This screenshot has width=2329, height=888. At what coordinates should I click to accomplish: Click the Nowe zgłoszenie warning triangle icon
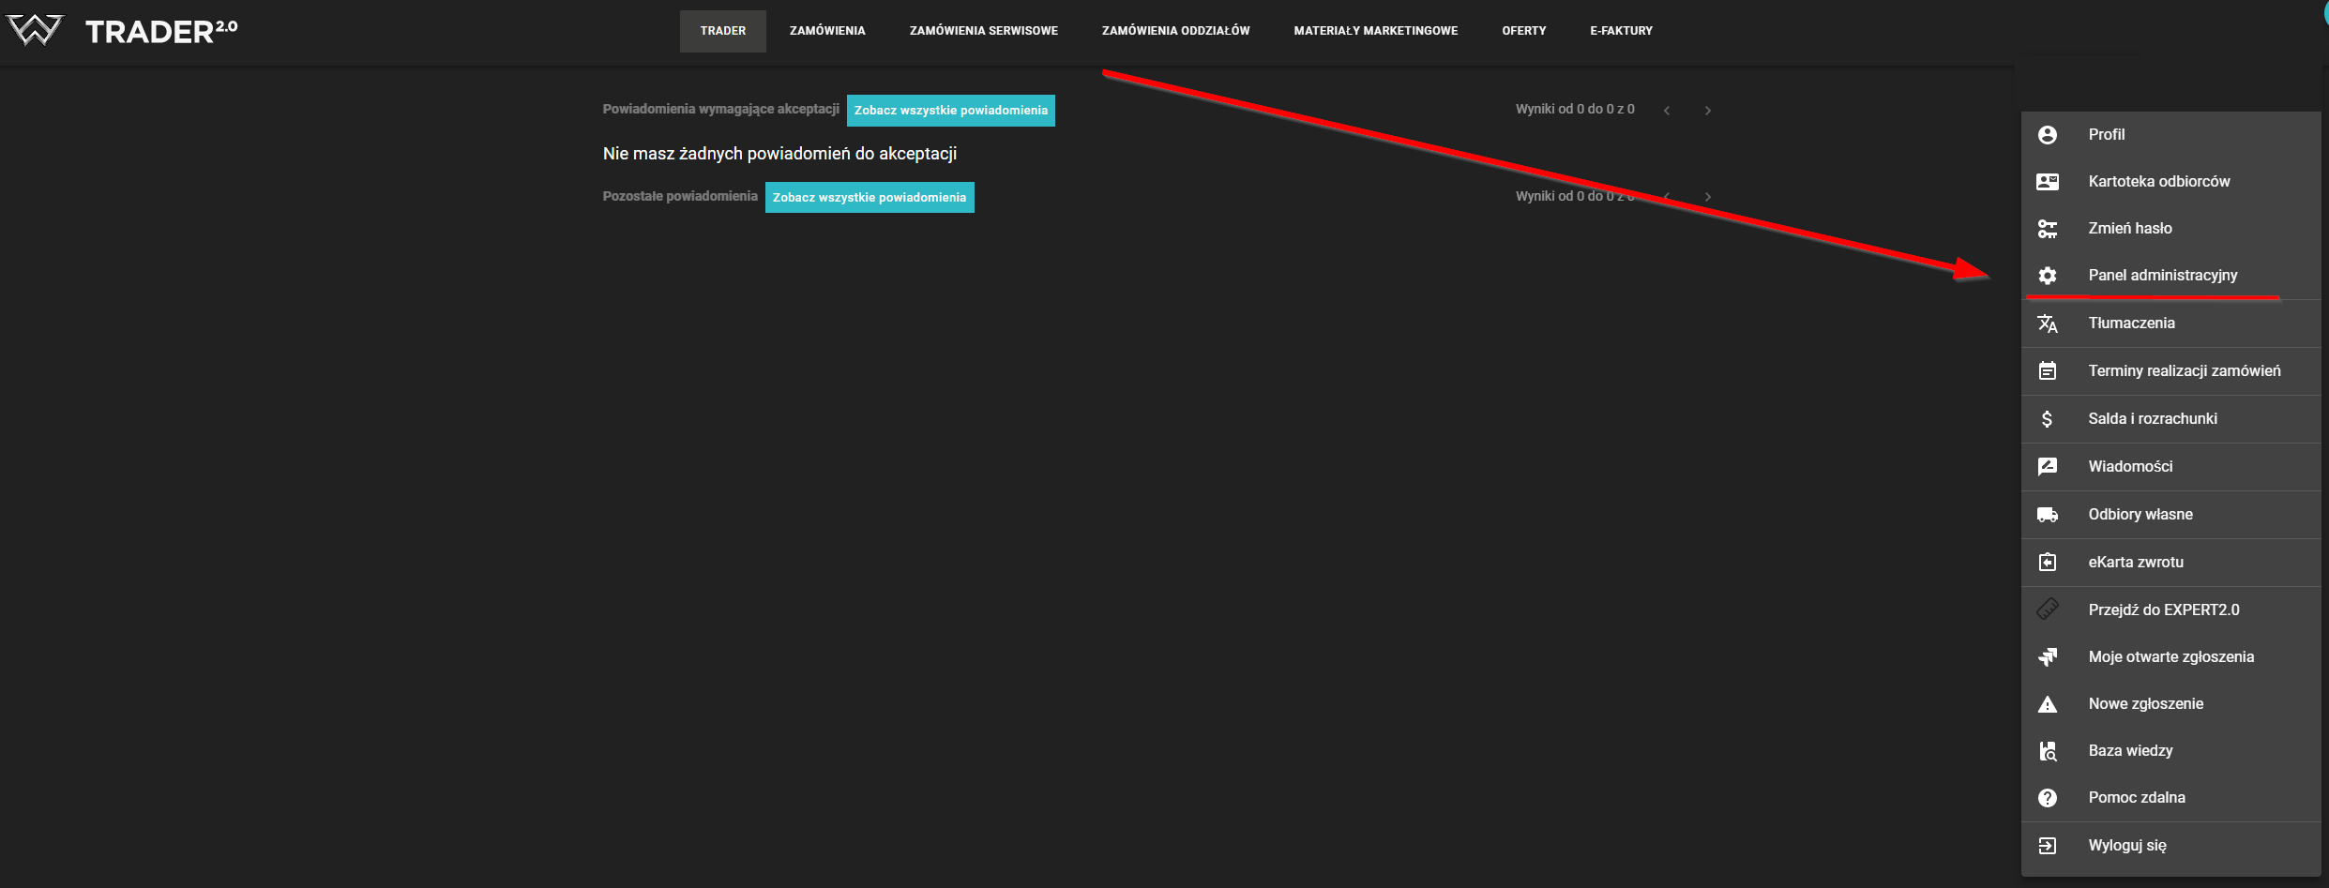[2048, 704]
